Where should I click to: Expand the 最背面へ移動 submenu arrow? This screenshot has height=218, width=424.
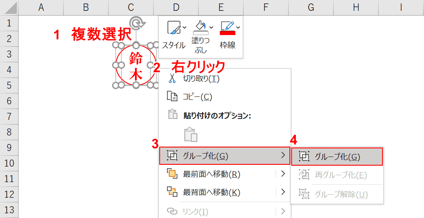pyautogui.click(x=283, y=192)
